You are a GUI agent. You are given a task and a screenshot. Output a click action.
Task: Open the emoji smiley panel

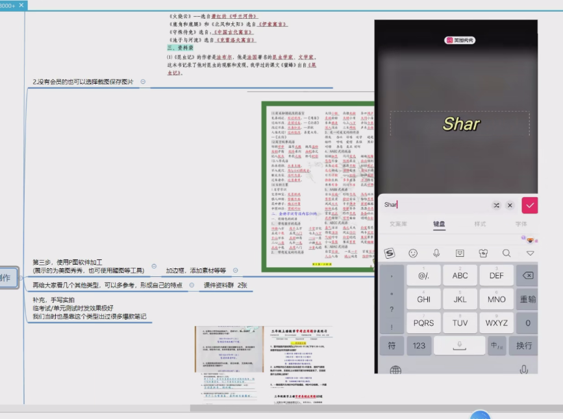coord(413,253)
